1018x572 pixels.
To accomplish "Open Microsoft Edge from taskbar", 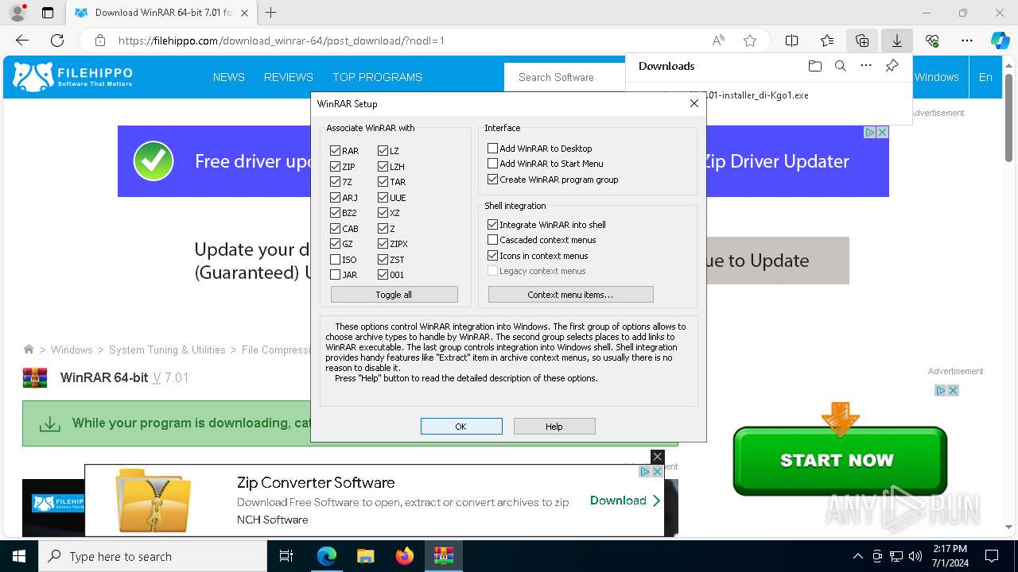I will [x=327, y=556].
